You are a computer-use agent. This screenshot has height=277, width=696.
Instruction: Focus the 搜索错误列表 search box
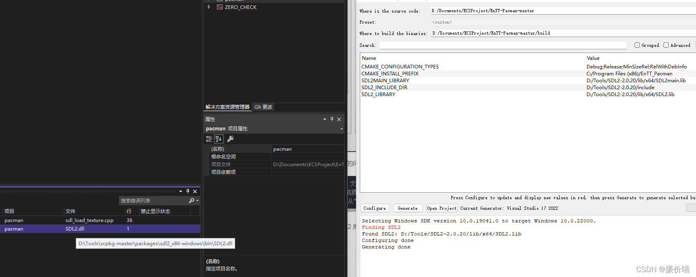pos(153,200)
